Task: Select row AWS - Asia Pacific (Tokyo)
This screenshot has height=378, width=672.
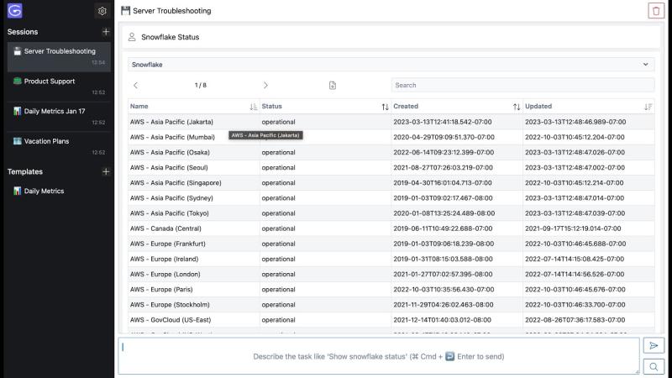Action: pyautogui.click(x=391, y=213)
